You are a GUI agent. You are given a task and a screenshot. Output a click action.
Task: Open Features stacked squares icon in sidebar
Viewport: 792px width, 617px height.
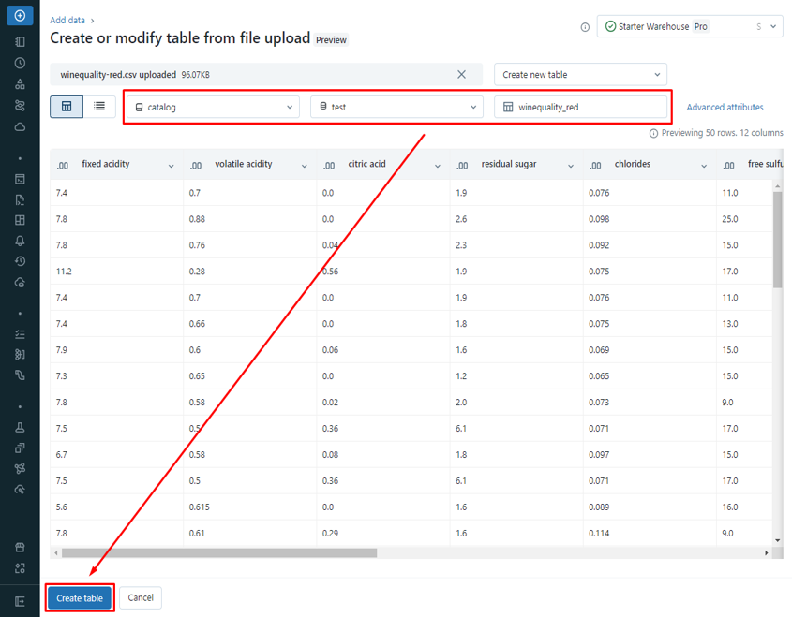click(20, 448)
